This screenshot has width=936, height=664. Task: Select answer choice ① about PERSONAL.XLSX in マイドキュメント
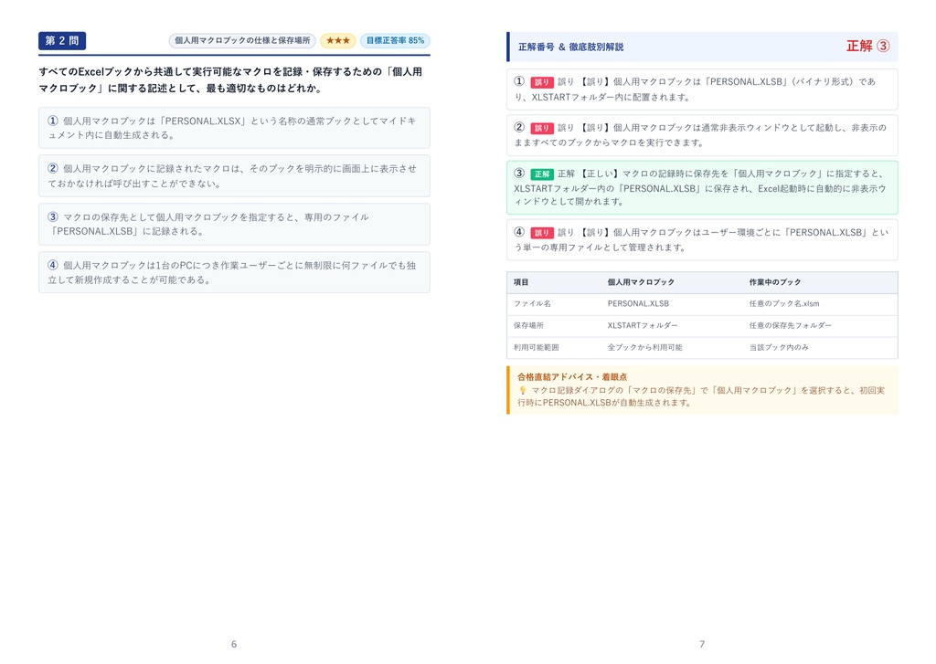click(x=234, y=128)
